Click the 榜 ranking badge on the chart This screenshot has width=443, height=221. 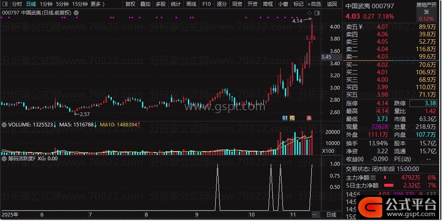click(x=292, y=118)
